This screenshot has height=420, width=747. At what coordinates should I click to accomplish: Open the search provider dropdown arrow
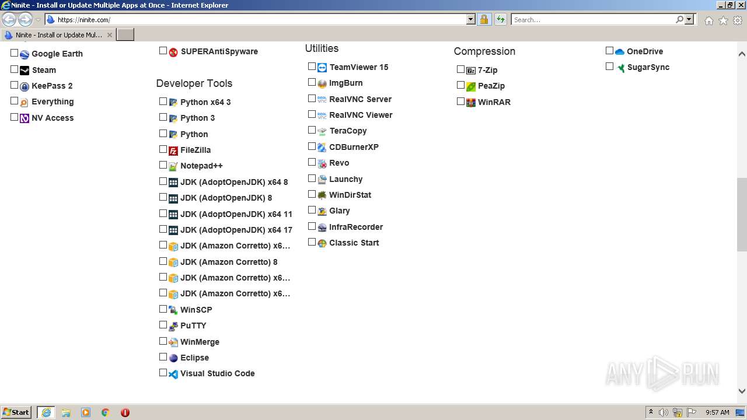coord(689,19)
